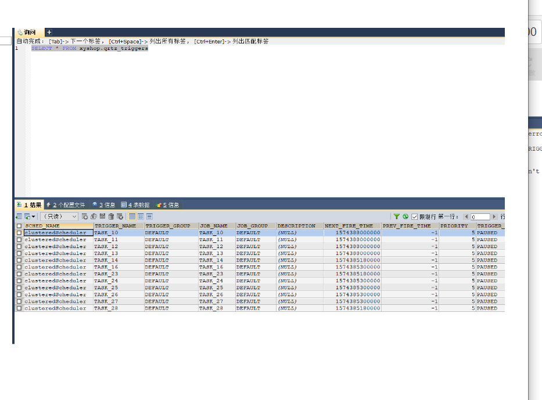542x400 pixels.
Task: Select PREV_FIRE_TIME -1 cell in TASK_16 row
Action: tap(410, 267)
